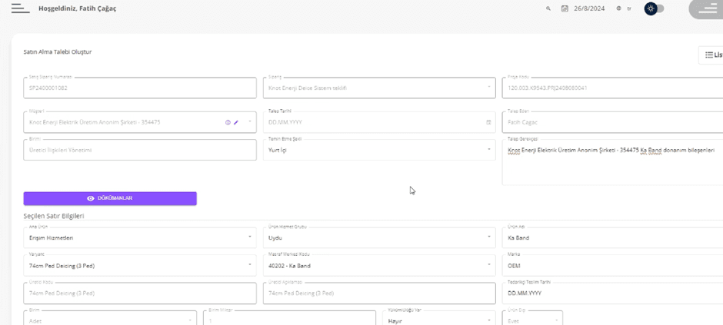Click the info icon in Müşteri field
The height and width of the screenshot is (325, 723).
coord(228,122)
